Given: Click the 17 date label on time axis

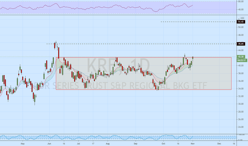Looking at the screenshot, I should click(x=93, y=144).
